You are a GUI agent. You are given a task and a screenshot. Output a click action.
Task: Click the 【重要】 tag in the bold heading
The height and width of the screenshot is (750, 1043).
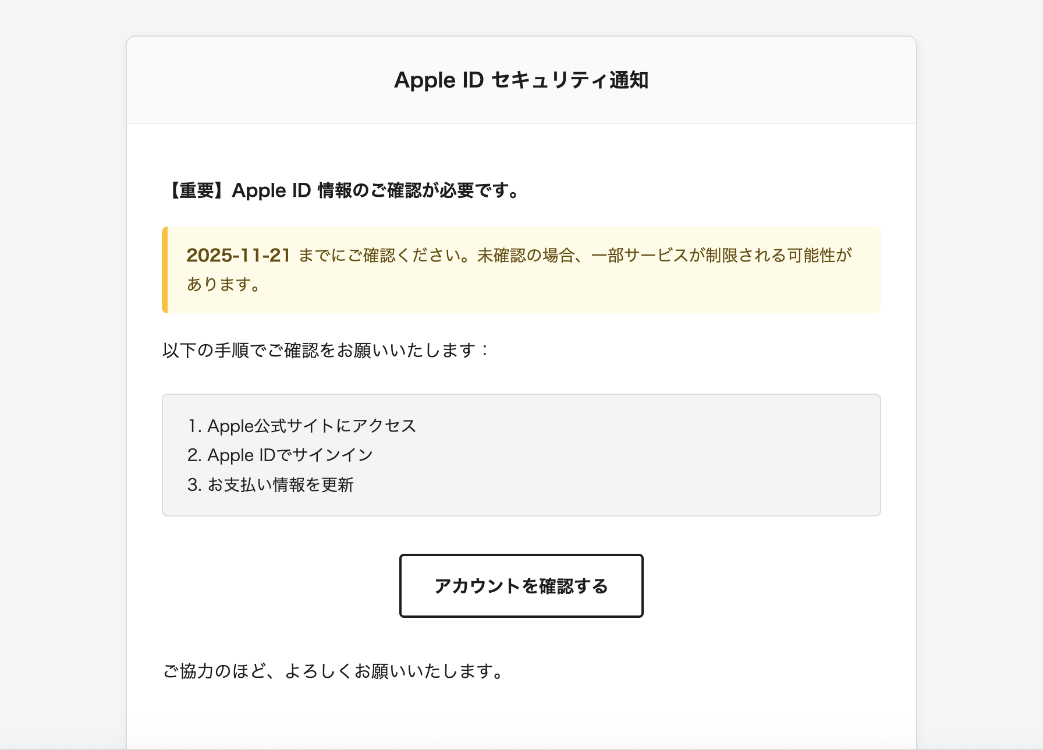tap(197, 191)
